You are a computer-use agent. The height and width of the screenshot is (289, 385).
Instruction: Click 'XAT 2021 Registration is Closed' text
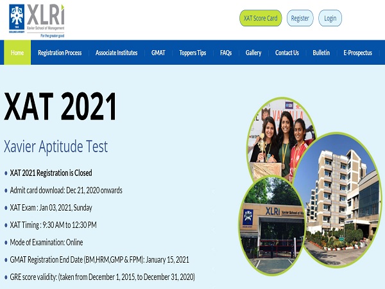[51, 173]
